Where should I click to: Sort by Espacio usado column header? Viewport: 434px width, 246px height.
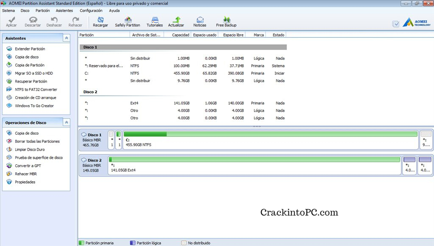[205, 35]
